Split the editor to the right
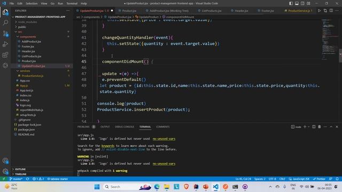The image size is (342, 192). pos(331,11)
